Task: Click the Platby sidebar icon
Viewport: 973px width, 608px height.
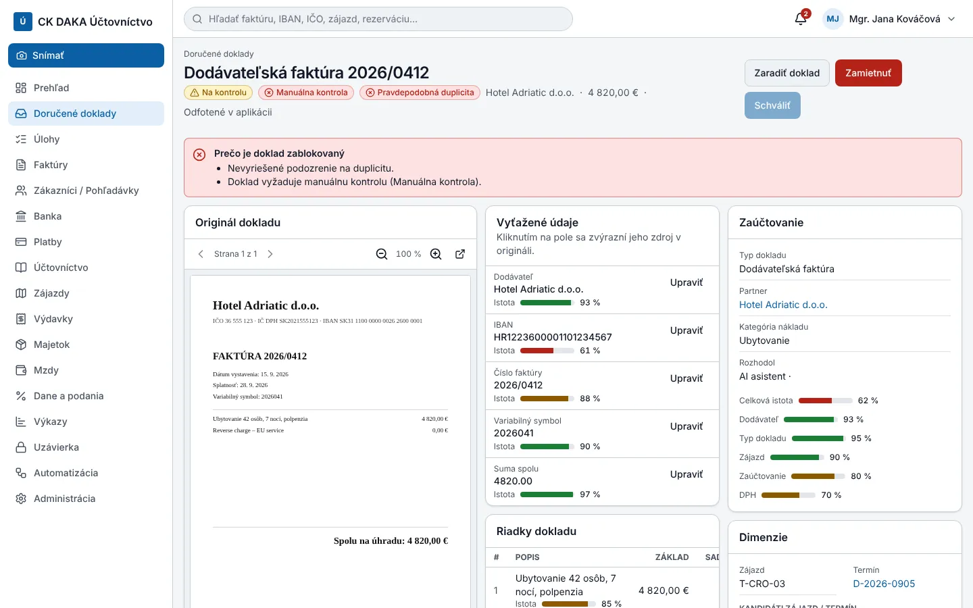Action: pos(21,242)
